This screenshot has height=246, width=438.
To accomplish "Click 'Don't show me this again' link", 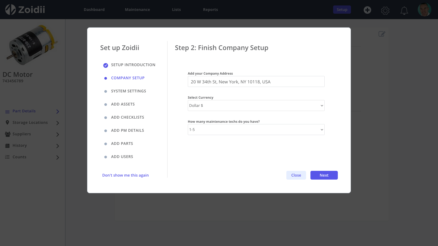I will 125,175.
